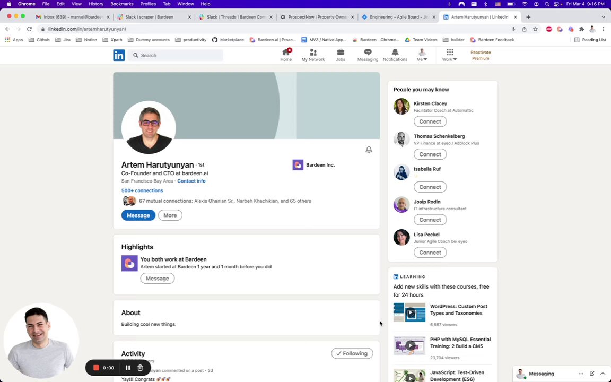Connect with Kirsten Clacey
The height and width of the screenshot is (382, 611).
pyautogui.click(x=430, y=121)
